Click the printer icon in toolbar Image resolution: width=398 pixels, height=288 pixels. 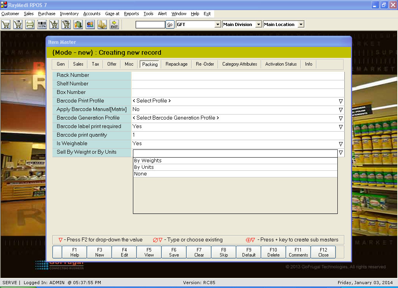click(x=30, y=24)
